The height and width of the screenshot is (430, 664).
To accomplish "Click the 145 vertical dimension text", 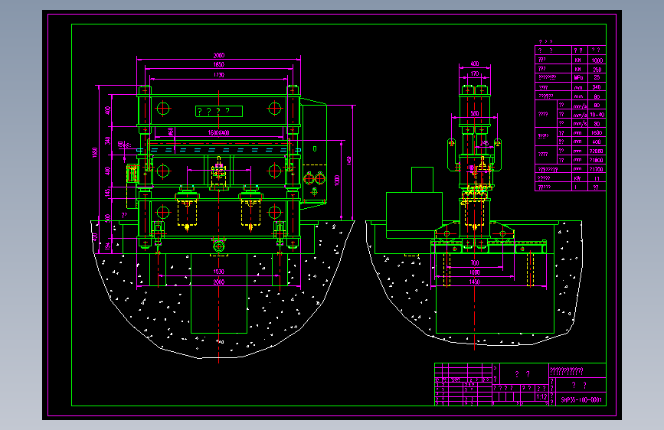I will tap(107, 192).
